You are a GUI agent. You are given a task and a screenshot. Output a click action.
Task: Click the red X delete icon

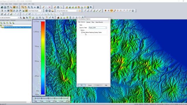click(49, 7)
